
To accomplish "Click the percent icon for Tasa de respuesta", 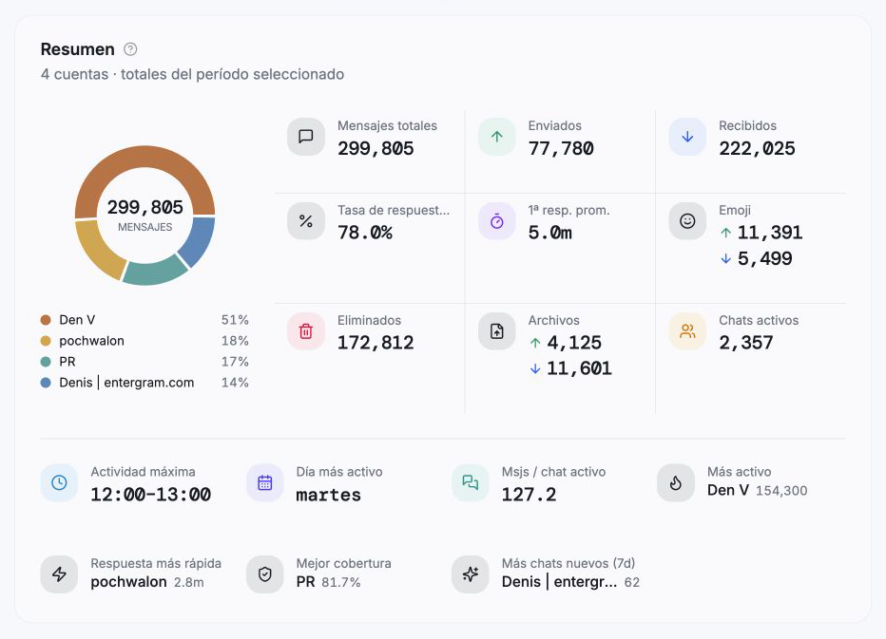I will coord(306,221).
